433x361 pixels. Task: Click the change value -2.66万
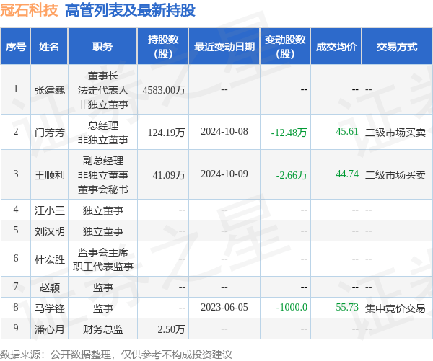coord(292,175)
